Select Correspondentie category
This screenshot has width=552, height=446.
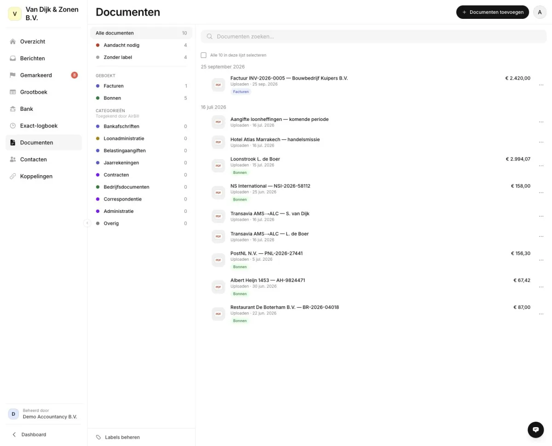click(x=141, y=199)
